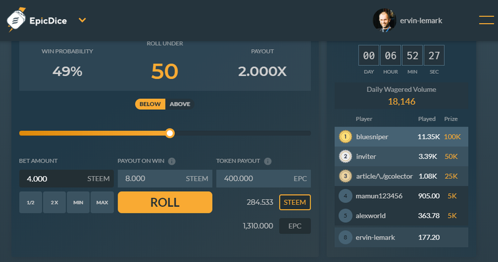Click the 284.533 STEEM balance

pos(260,202)
